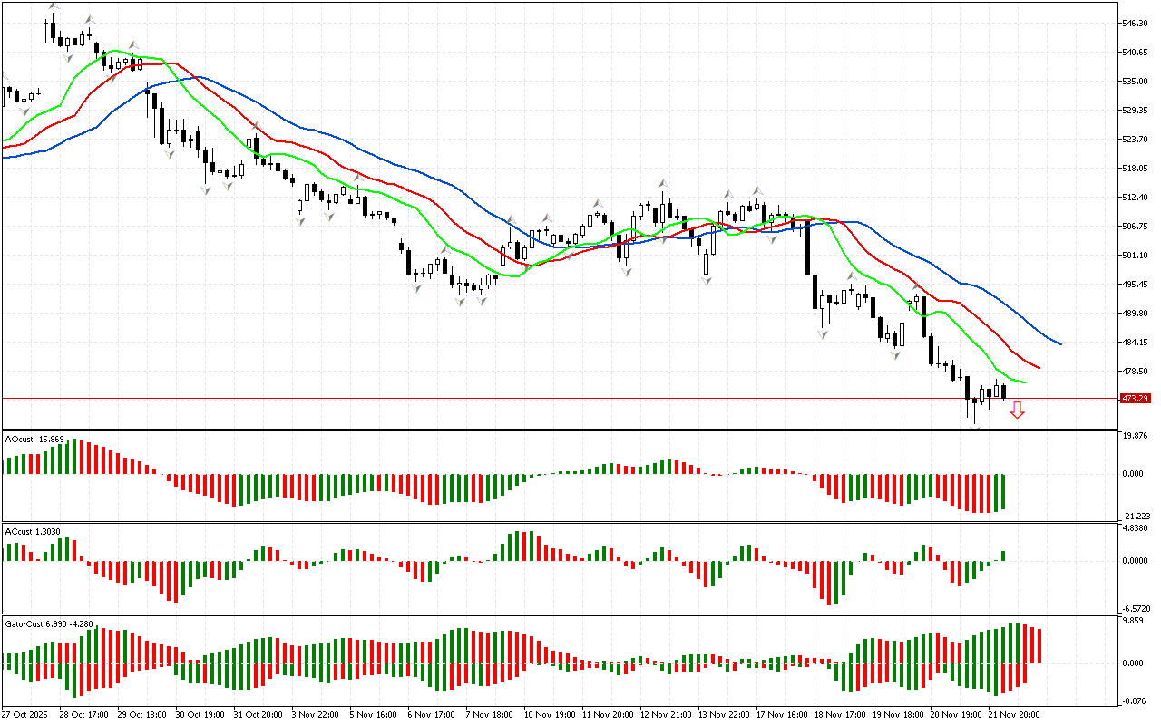
Task: Click the AOcust indicator label
Action: tap(34, 440)
